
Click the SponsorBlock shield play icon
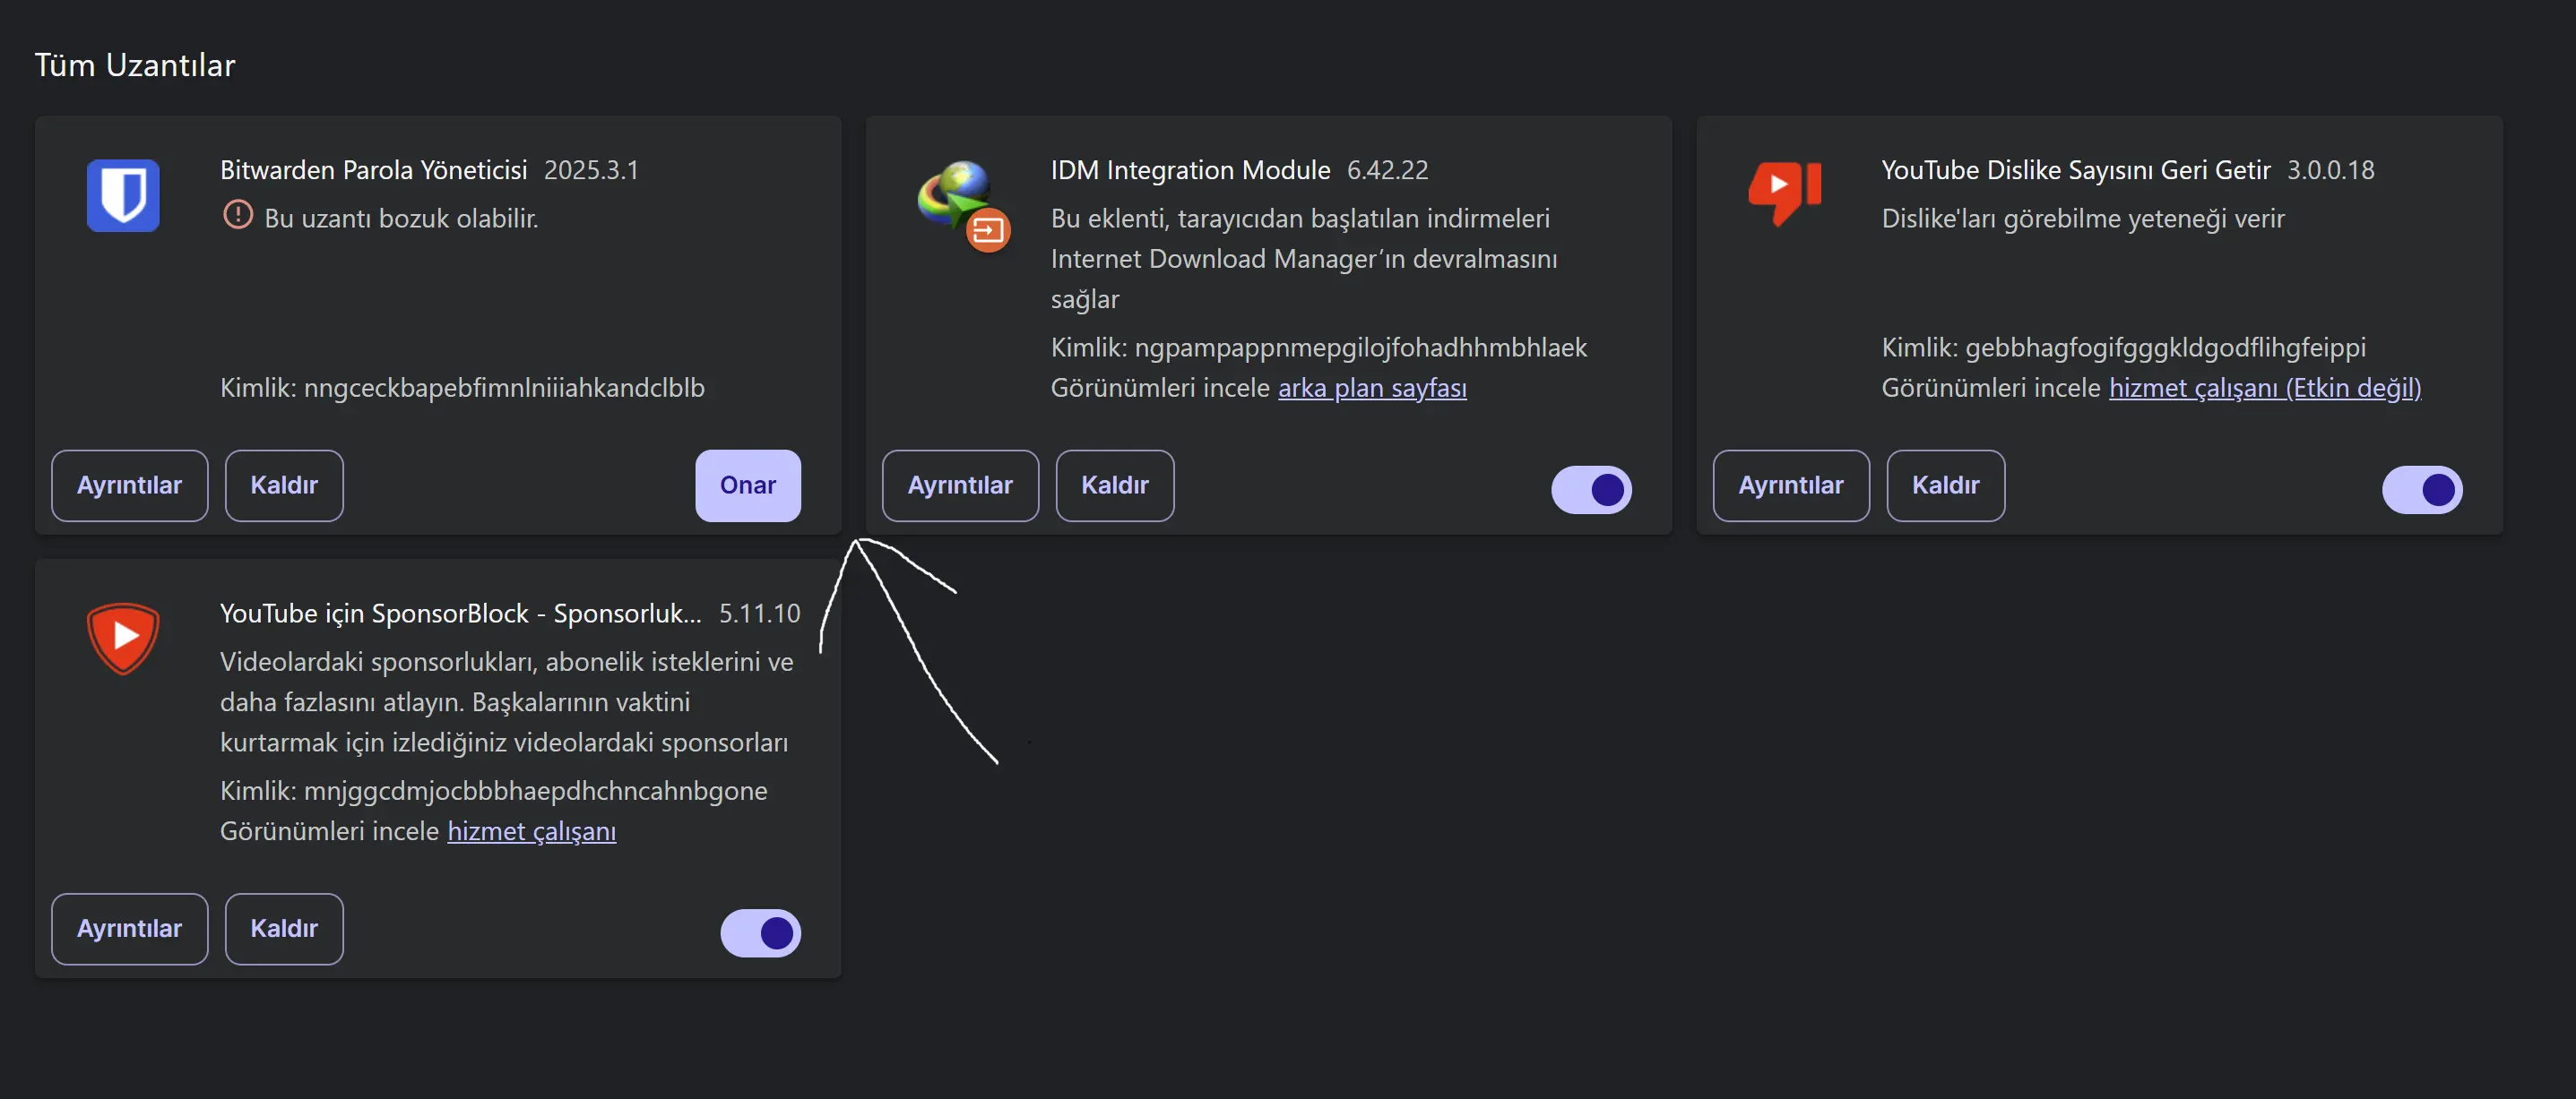coord(123,638)
